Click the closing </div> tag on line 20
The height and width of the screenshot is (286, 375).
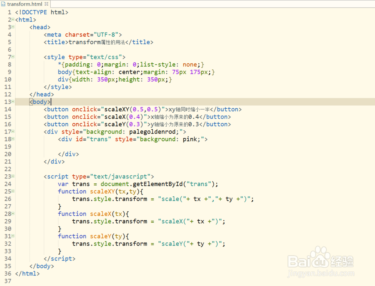[68, 154]
